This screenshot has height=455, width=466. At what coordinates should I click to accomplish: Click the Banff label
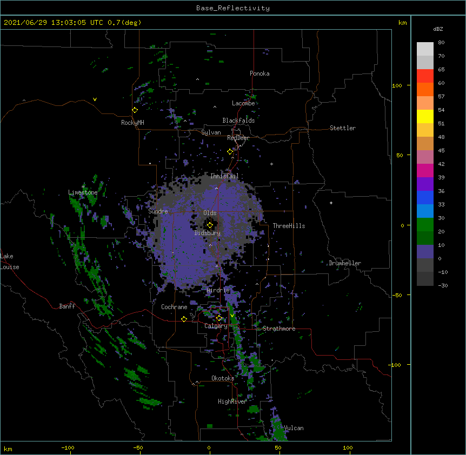click(67, 306)
